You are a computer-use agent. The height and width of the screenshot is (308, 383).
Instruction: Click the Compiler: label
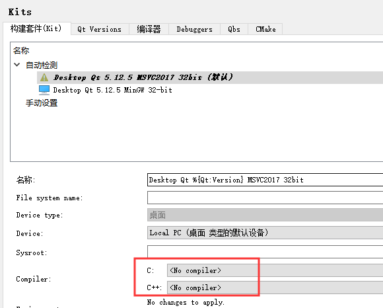pyautogui.click(x=34, y=279)
